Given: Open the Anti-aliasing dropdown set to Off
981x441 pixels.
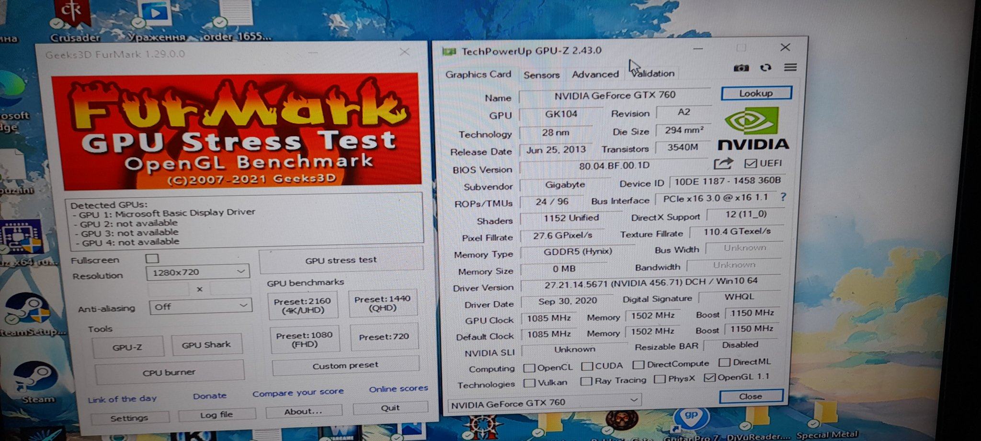Looking at the screenshot, I should 200,306.
